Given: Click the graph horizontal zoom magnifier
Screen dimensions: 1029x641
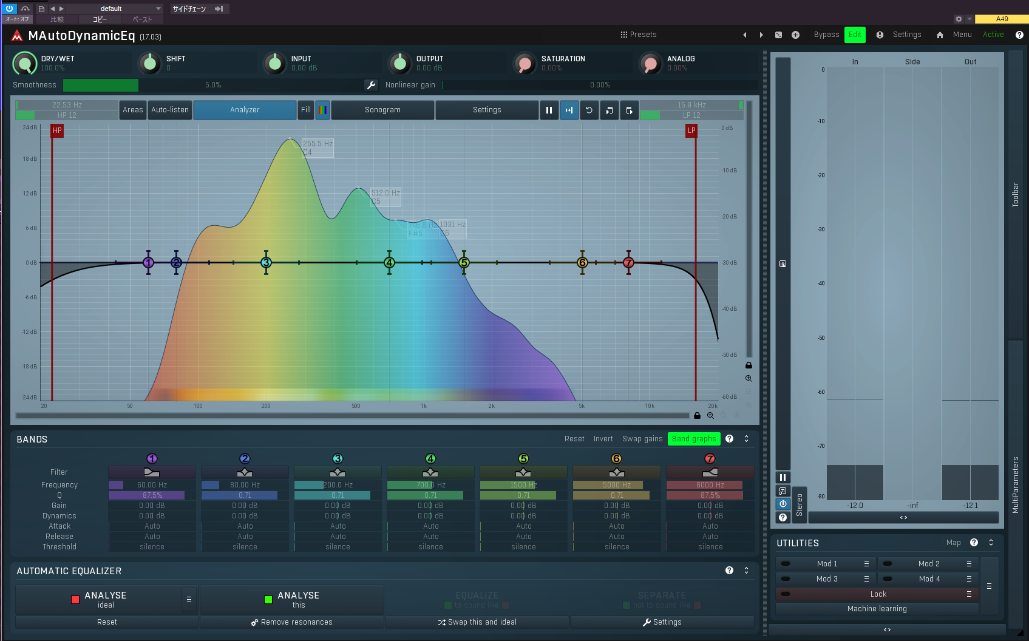Looking at the screenshot, I should pos(710,416).
